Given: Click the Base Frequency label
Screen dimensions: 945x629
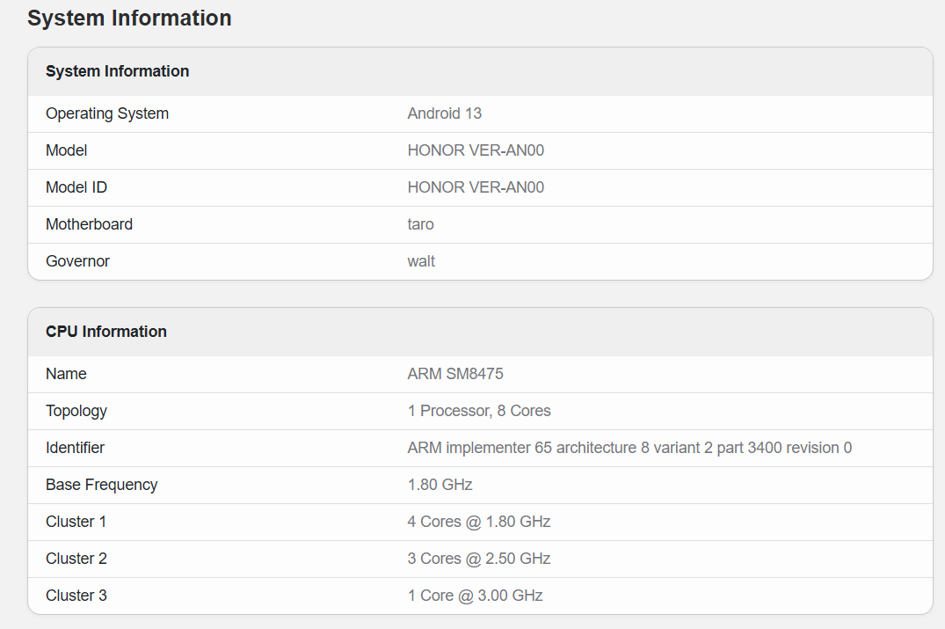Looking at the screenshot, I should click(101, 485).
